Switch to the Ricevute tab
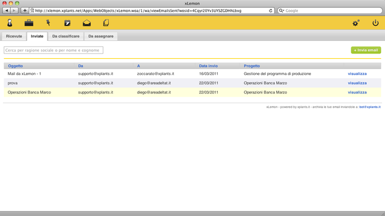This screenshot has height=216, width=385. tap(14, 36)
